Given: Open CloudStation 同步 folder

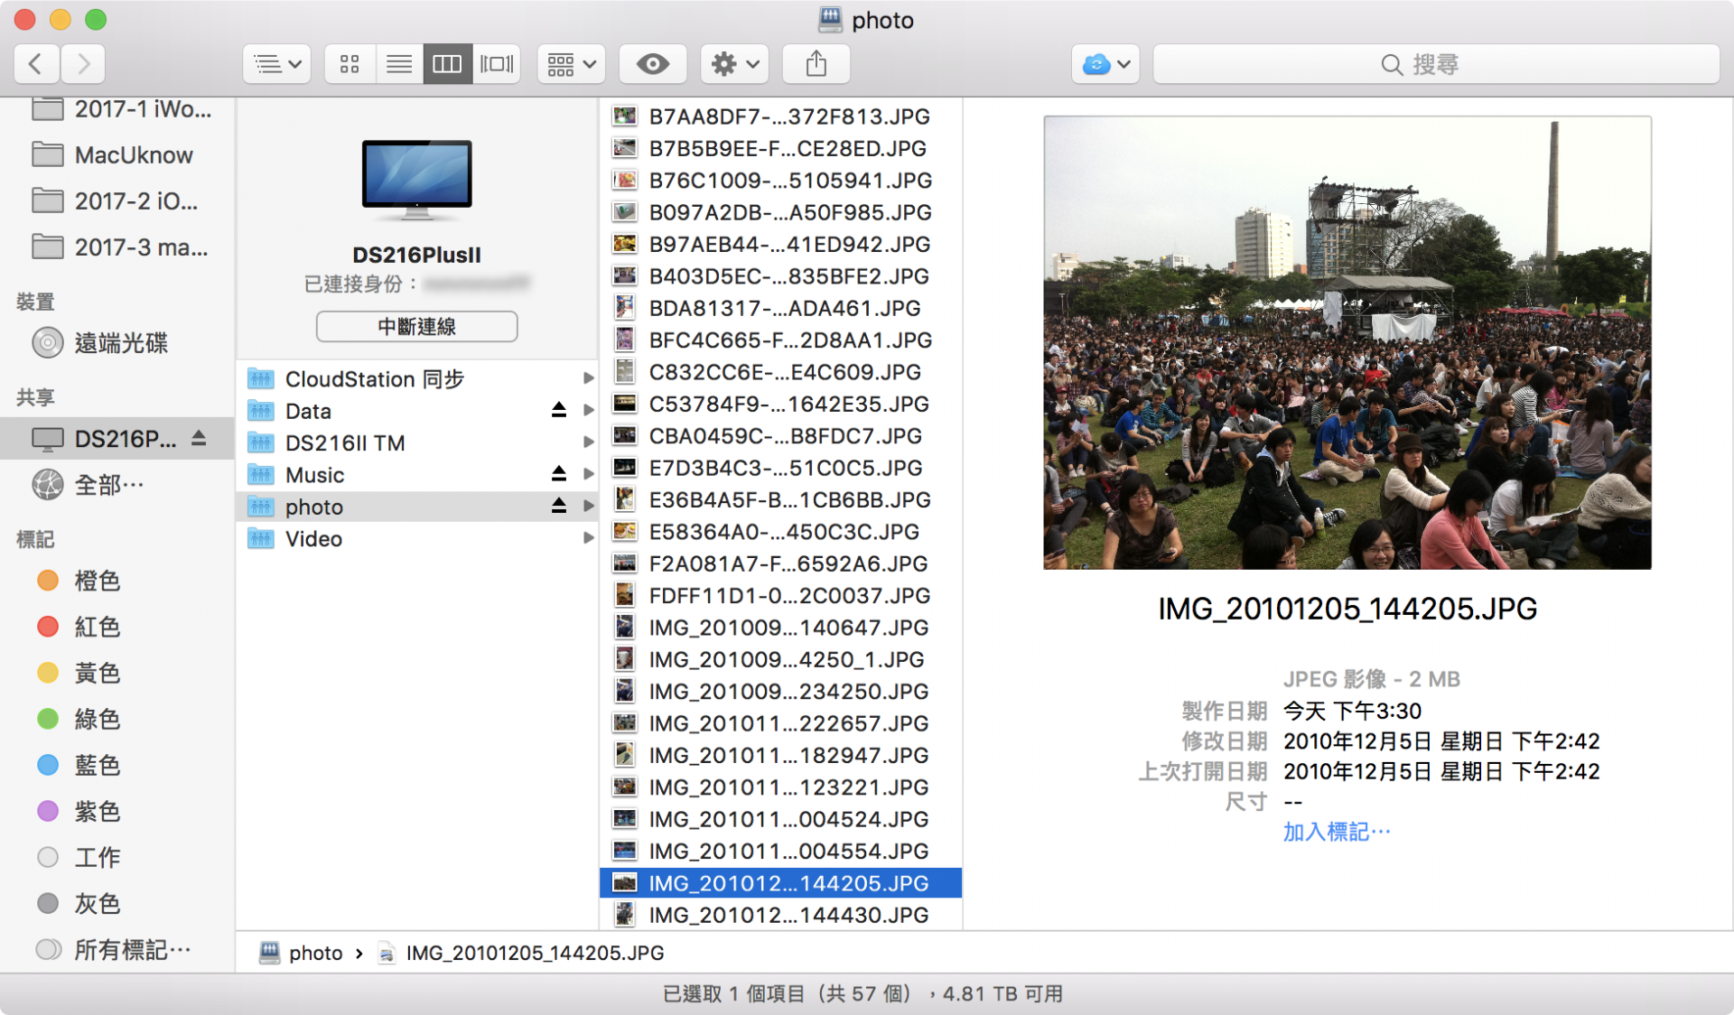Looking at the screenshot, I should click(374, 379).
